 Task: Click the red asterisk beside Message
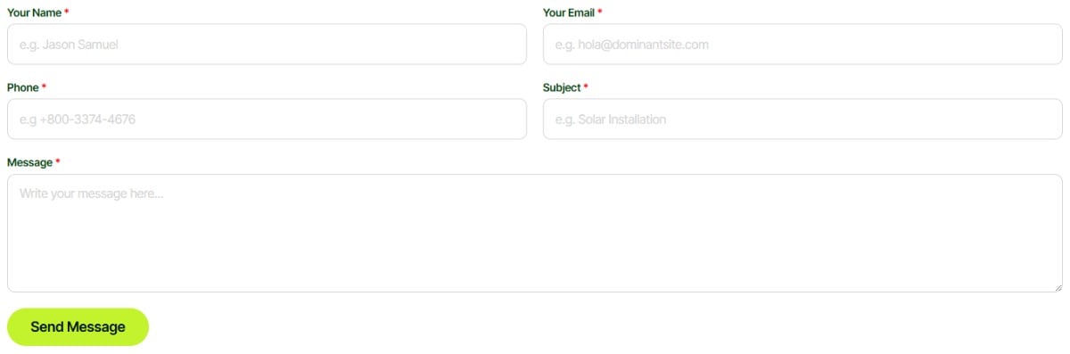pos(58,161)
